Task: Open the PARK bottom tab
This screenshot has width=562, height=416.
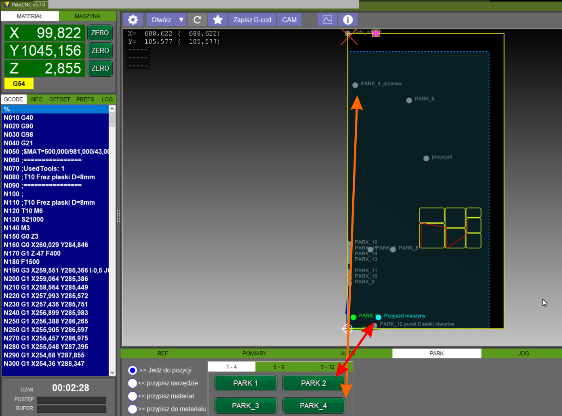Action: coord(437,353)
